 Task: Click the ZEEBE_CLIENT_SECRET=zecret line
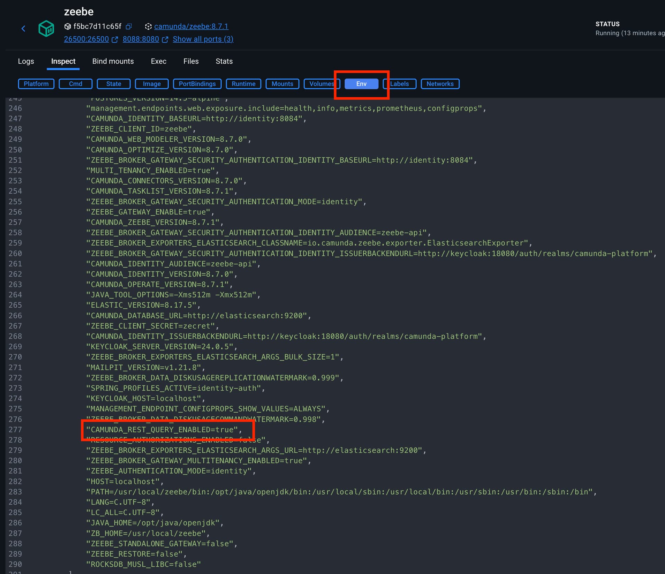click(x=152, y=326)
